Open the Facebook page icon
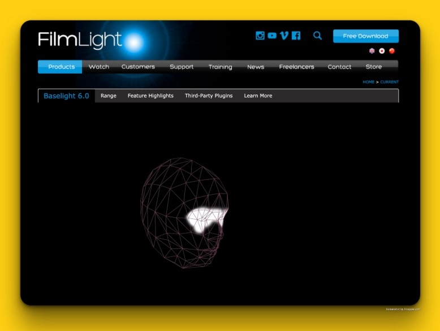 (296, 36)
